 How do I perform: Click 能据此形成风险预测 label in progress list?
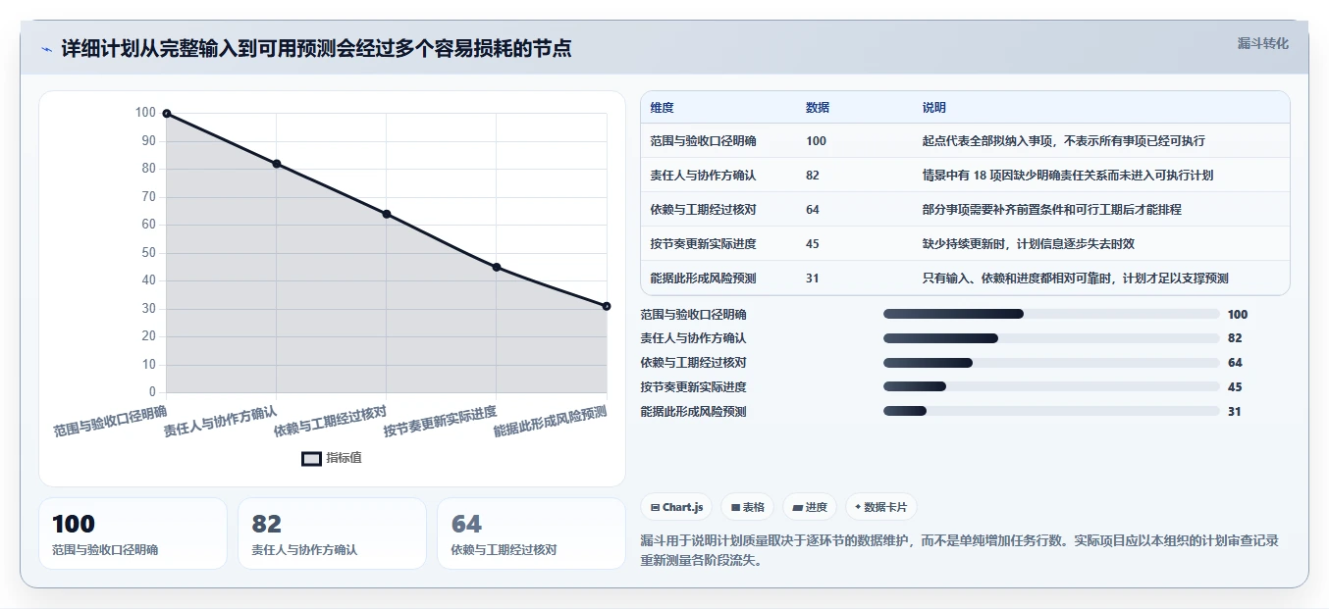[x=693, y=412]
